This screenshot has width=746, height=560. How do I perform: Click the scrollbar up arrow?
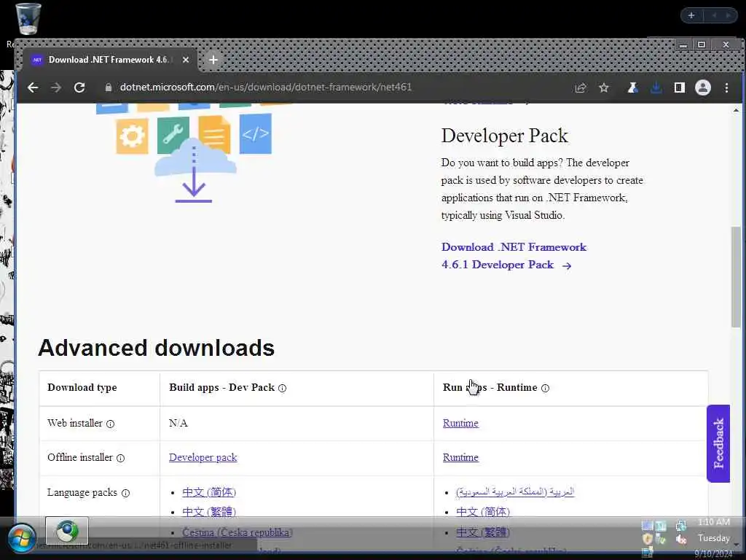coord(736,111)
